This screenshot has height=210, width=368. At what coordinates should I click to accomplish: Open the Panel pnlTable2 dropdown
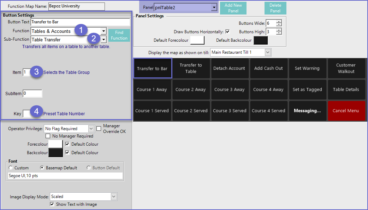(214, 7)
